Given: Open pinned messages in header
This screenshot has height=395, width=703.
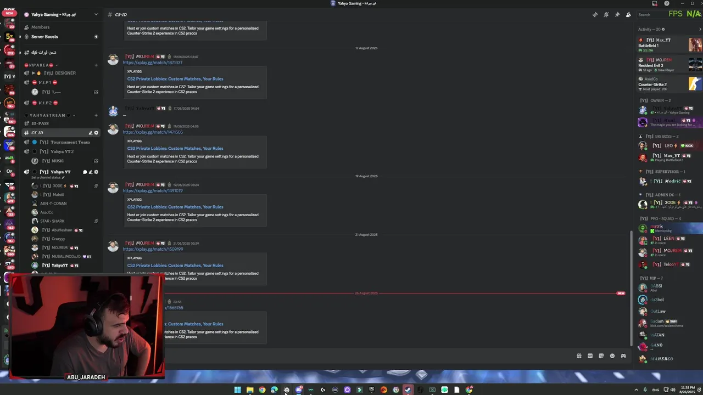Looking at the screenshot, I should click(x=617, y=15).
